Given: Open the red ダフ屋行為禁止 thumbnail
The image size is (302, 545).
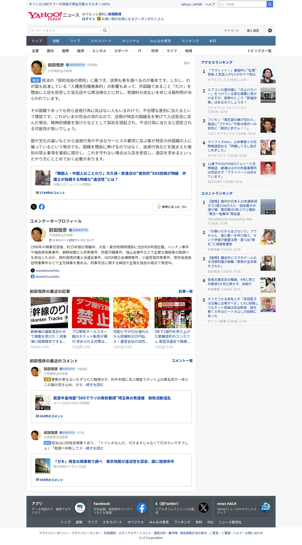Looking at the screenshot, I should (91, 313).
